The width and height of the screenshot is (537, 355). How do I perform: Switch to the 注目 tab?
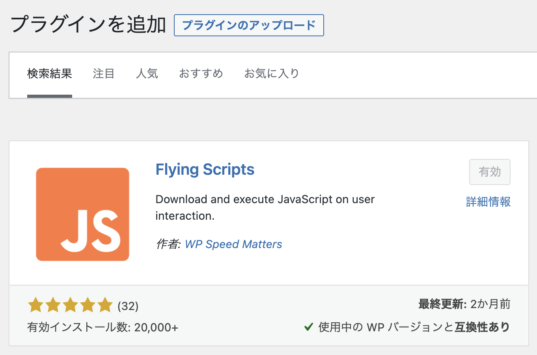104,74
